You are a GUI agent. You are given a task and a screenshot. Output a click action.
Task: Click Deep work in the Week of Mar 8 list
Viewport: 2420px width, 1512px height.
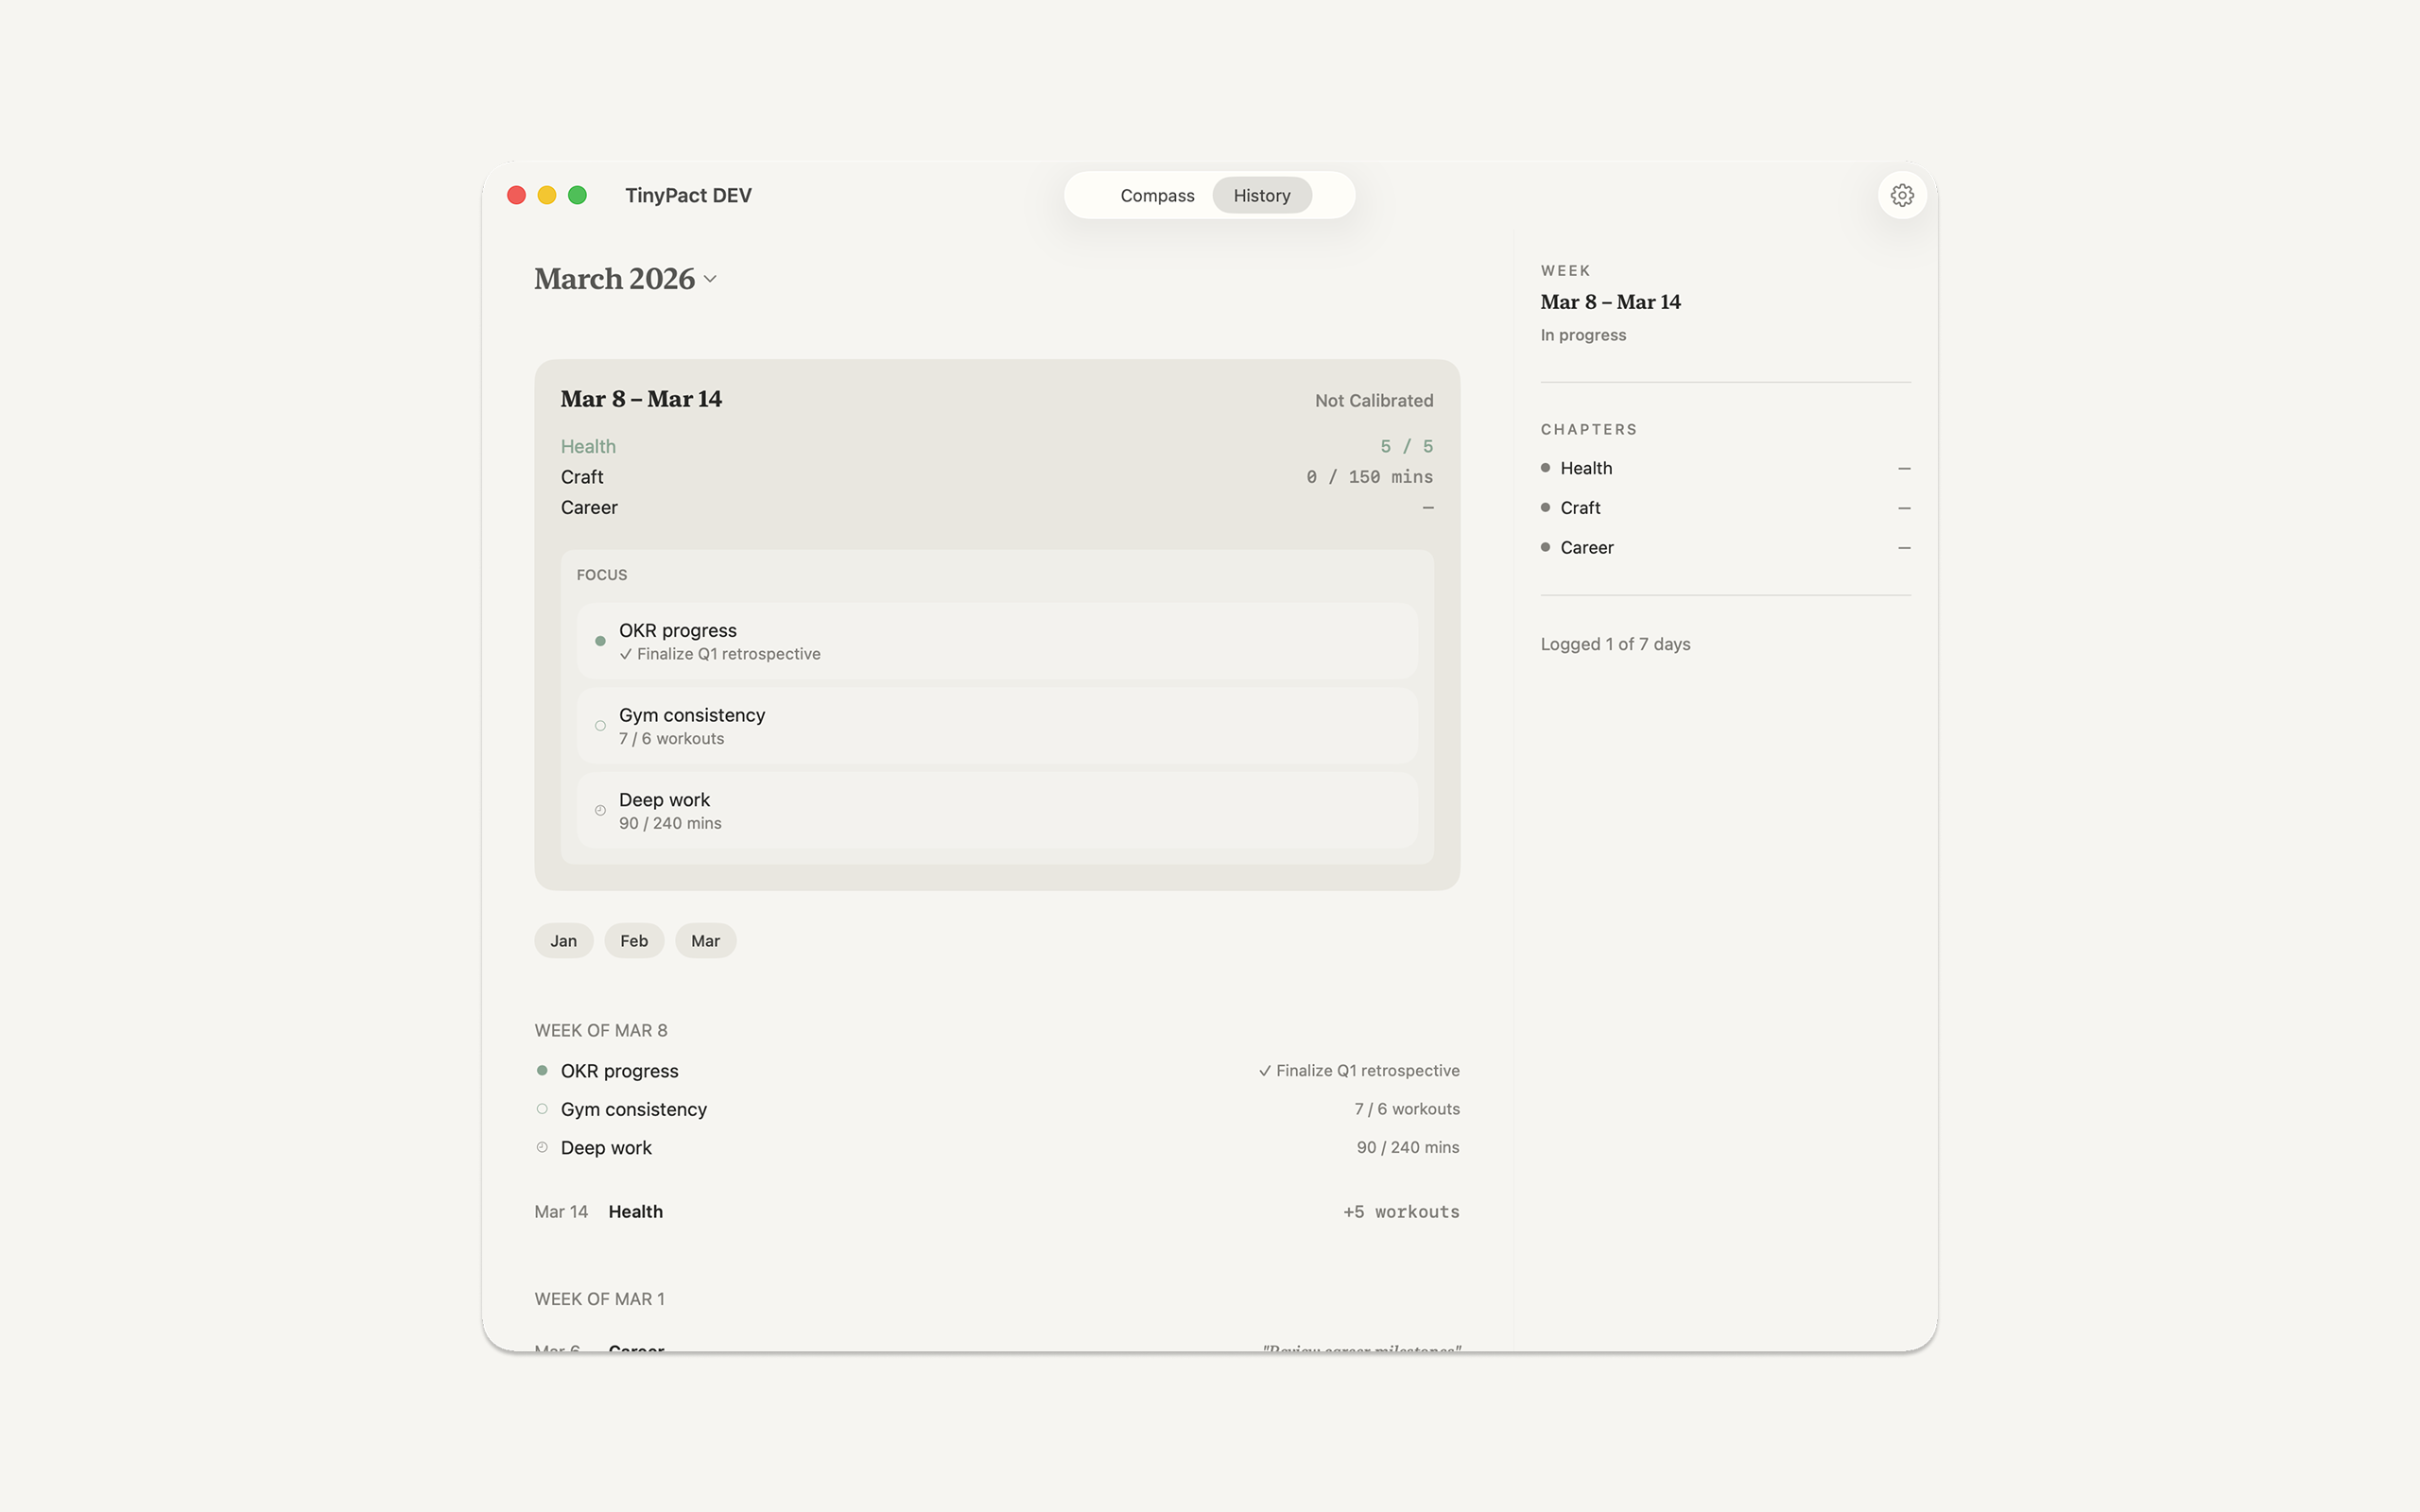click(606, 1148)
